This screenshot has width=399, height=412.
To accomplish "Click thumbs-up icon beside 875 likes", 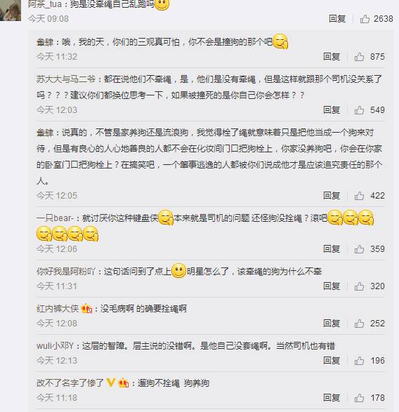I will [359, 56].
